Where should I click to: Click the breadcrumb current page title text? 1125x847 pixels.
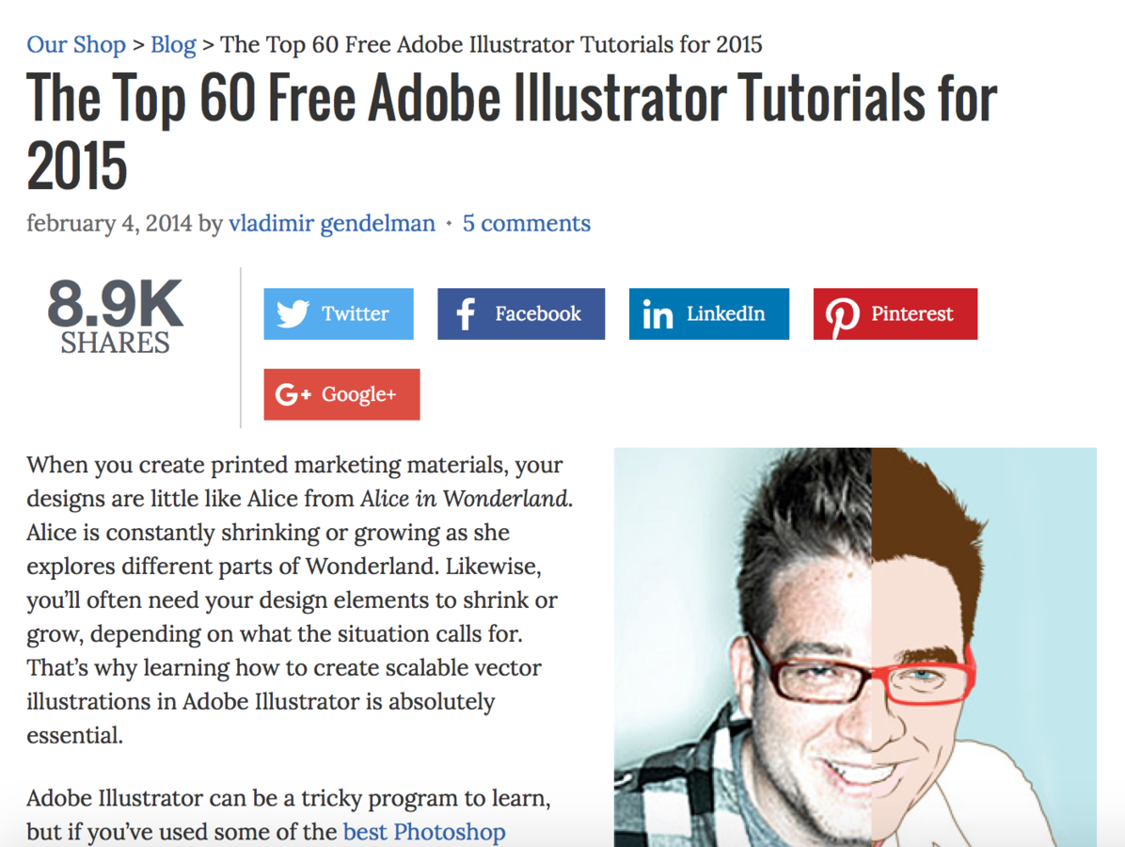(491, 44)
